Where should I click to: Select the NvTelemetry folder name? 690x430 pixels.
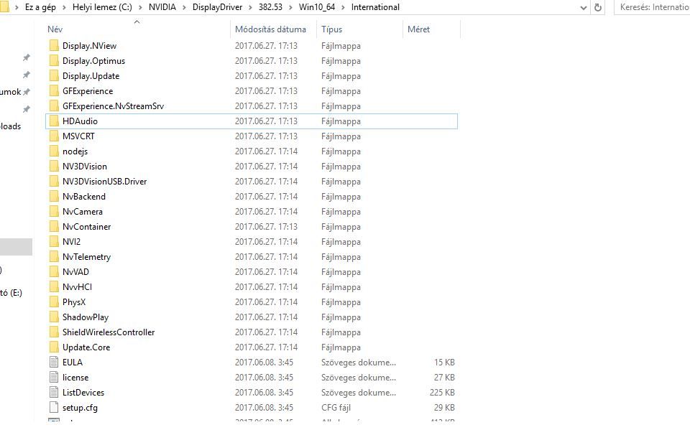pos(86,257)
